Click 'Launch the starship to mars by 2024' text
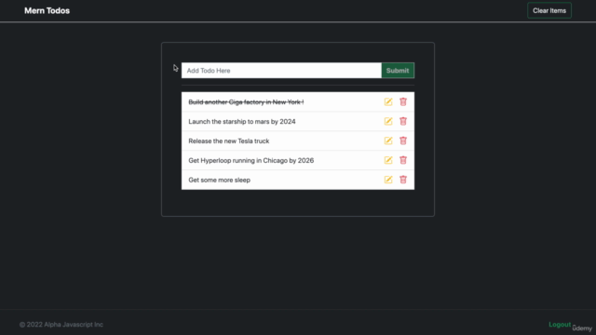The width and height of the screenshot is (596, 335). pos(242,122)
